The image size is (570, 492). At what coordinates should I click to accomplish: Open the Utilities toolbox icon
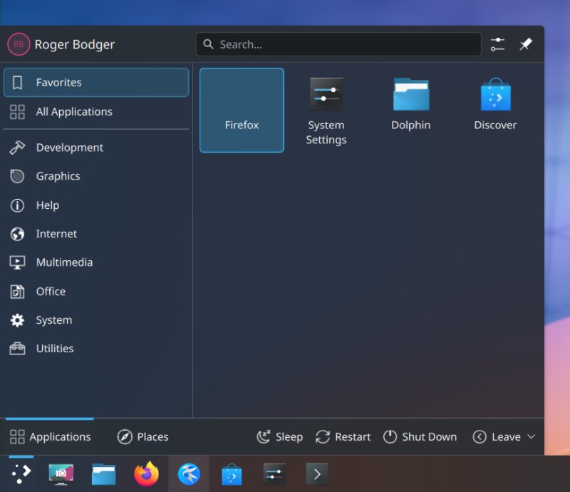click(x=16, y=349)
